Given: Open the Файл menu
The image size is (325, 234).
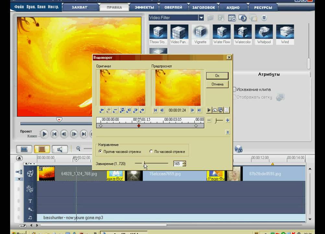Looking at the screenshot, I should (19, 6).
